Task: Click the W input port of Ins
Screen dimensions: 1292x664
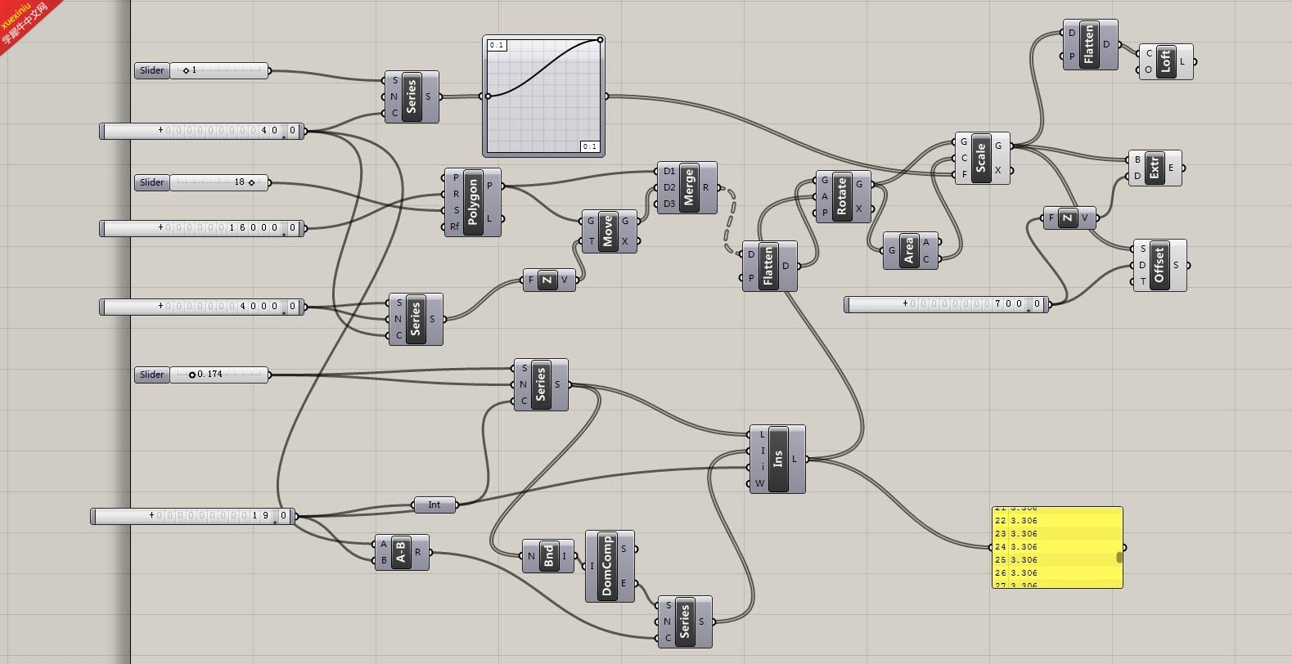Action: pyautogui.click(x=759, y=483)
